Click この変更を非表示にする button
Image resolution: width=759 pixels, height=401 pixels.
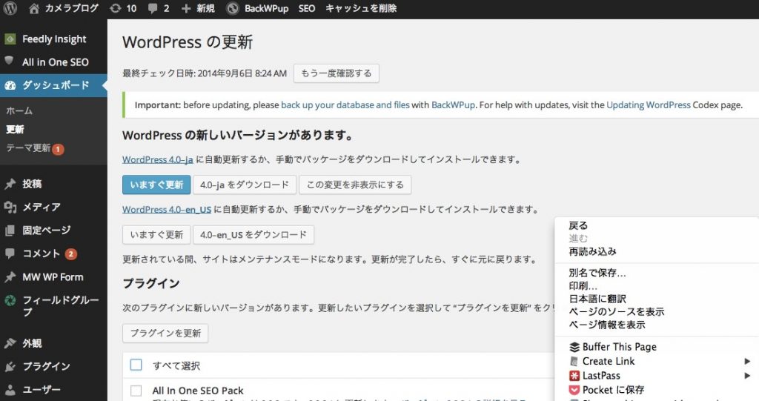(355, 185)
